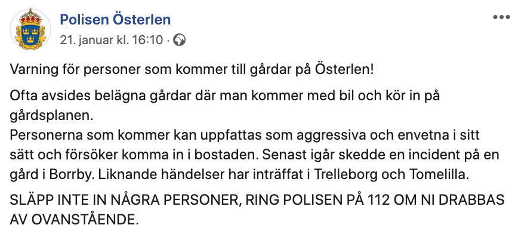Viewport: 515px width, 231px height.
Task: Open the three-dot post options menu
Action: [x=501, y=17]
